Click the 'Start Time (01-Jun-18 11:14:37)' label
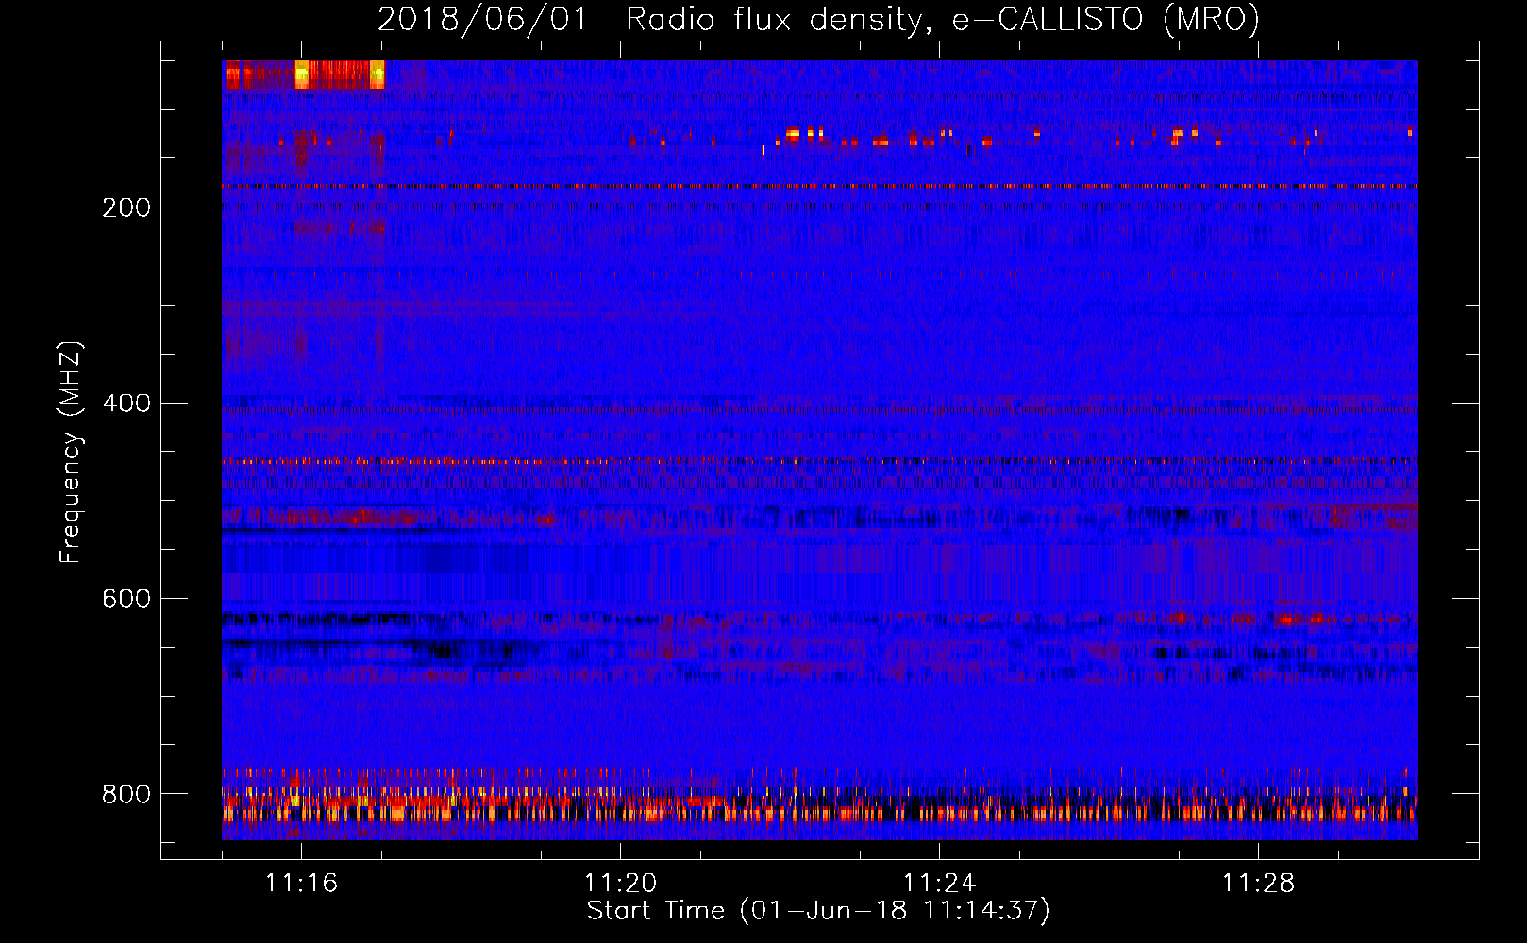Screen dimensions: 1527x943 click(x=818, y=911)
